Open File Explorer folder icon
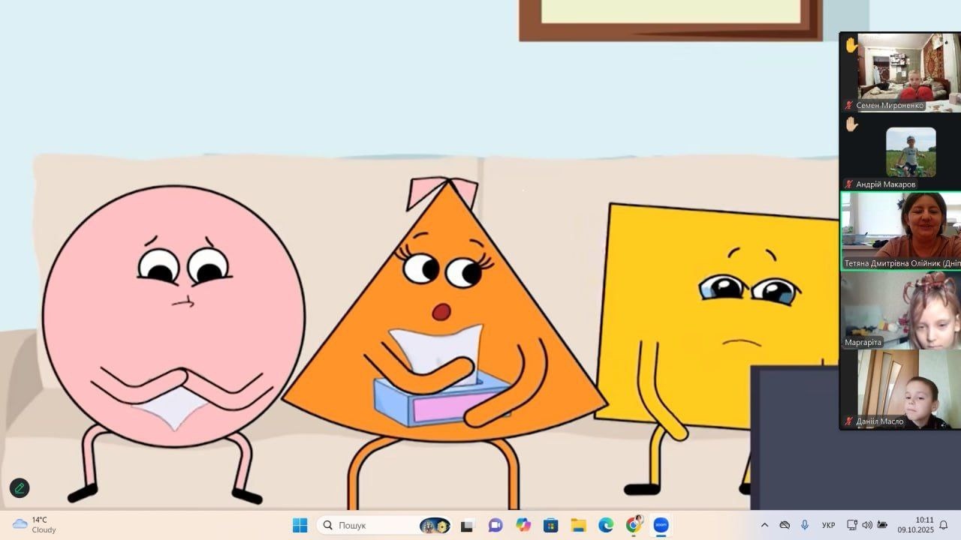Image resolution: width=961 pixels, height=540 pixels. (x=578, y=525)
